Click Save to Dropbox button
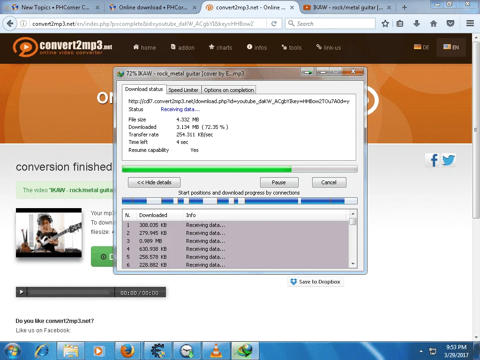The width and height of the screenshot is (480, 360). [x=315, y=282]
